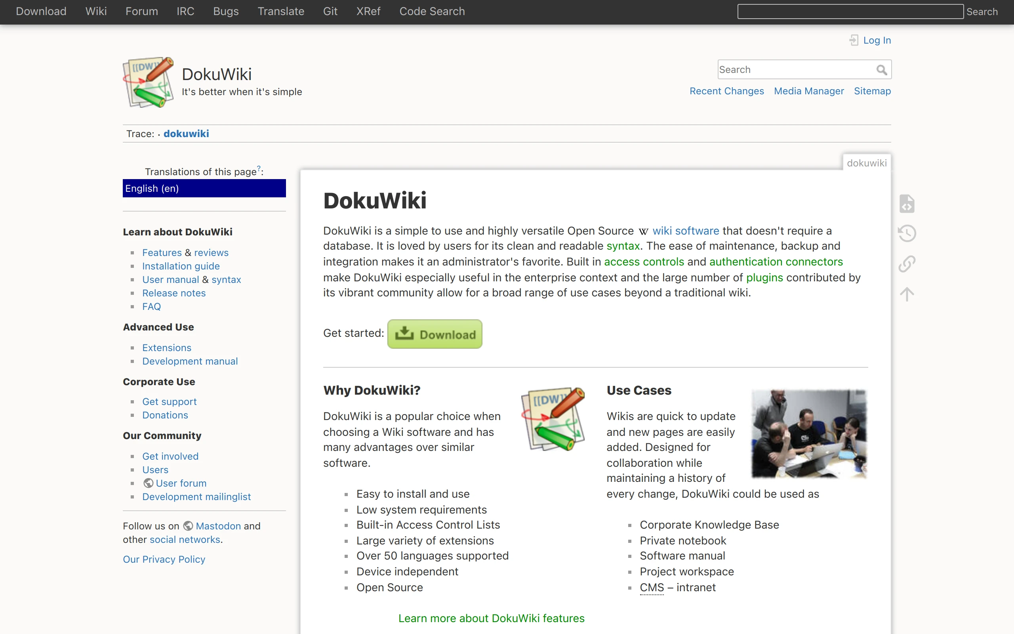Click the CMS dotted-underline term
The height and width of the screenshot is (634, 1014).
click(x=651, y=588)
